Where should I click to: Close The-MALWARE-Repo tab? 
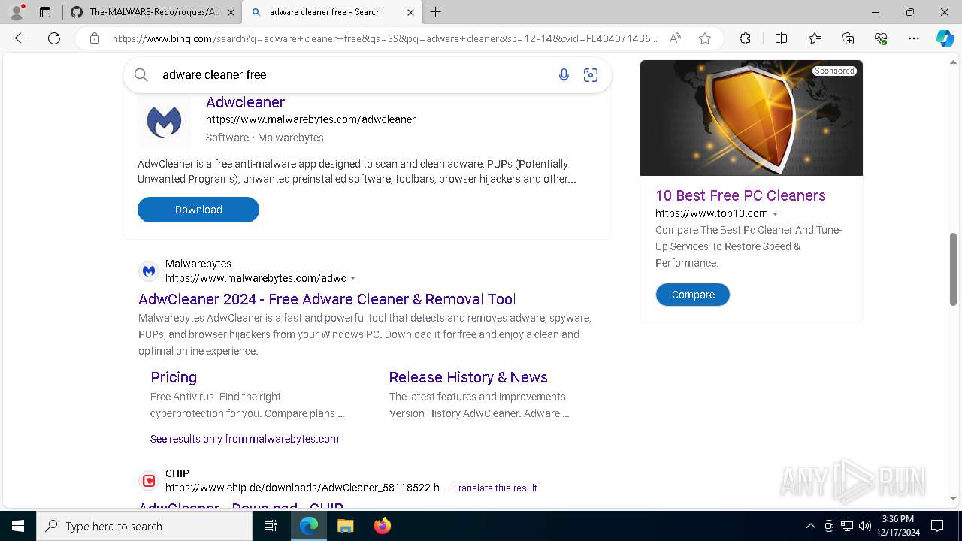click(x=230, y=12)
